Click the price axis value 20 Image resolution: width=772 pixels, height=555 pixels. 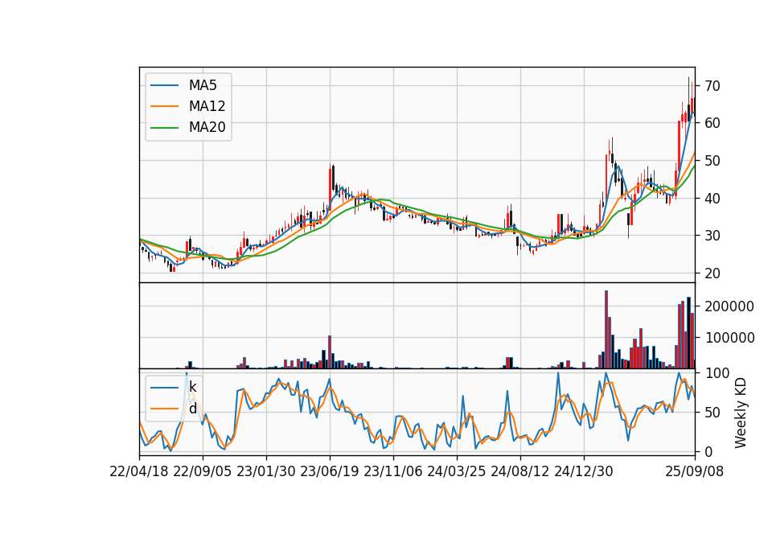click(x=712, y=273)
